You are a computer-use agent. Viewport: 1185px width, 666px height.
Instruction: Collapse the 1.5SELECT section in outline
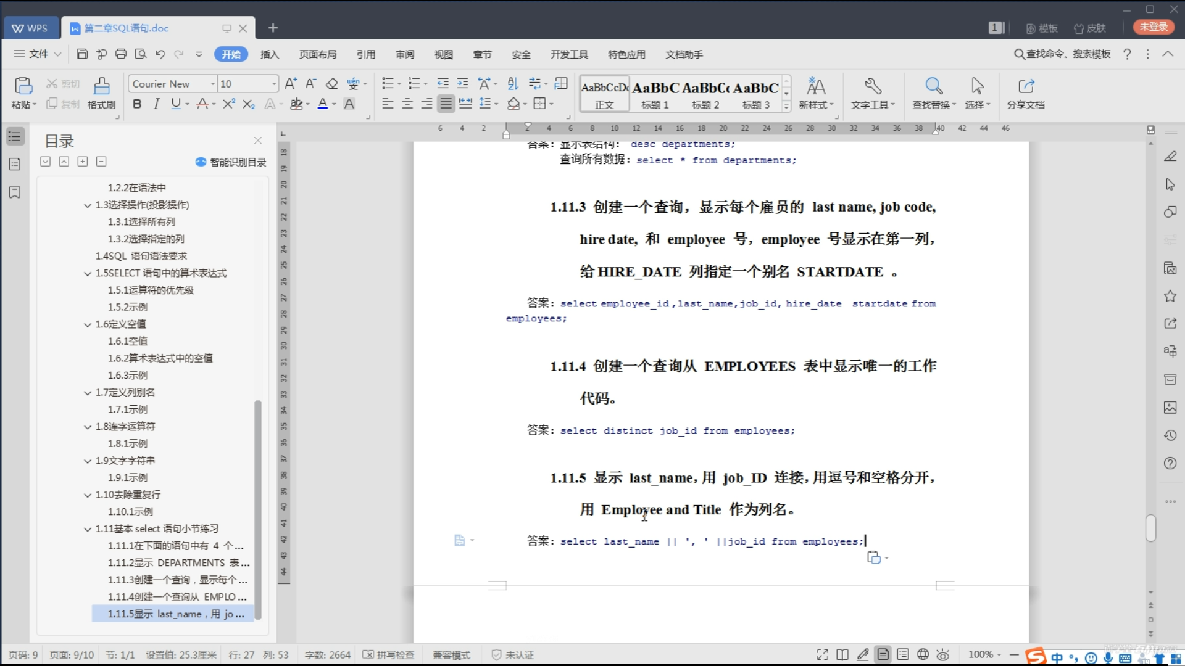[88, 273]
